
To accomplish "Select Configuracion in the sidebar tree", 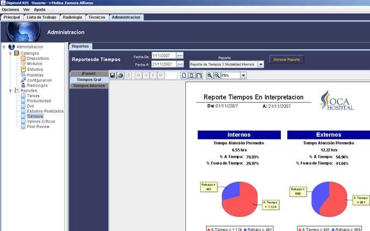I will point(39,80).
